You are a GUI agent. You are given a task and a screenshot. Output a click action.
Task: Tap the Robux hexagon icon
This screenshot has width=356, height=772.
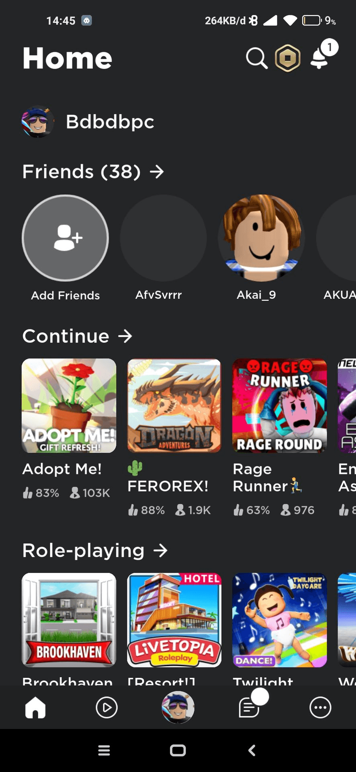(x=288, y=58)
